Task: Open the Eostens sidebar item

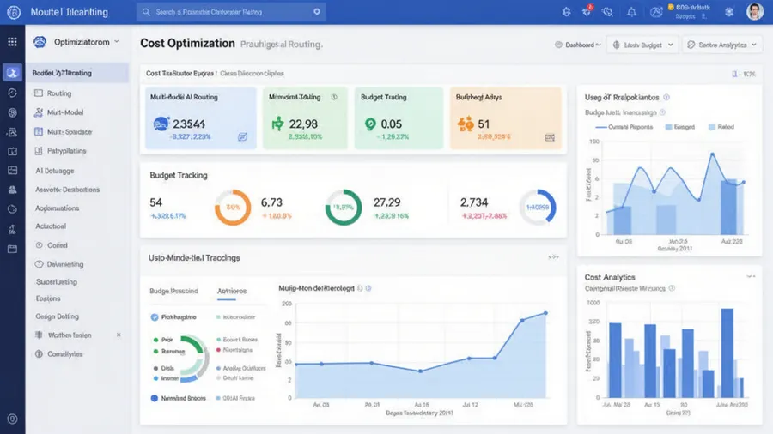Action: click(48, 298)
